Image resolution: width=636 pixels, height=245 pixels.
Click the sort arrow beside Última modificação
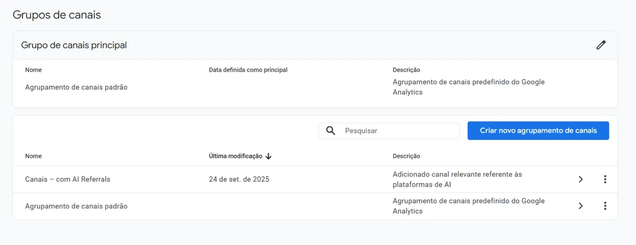tap(268, 156)
